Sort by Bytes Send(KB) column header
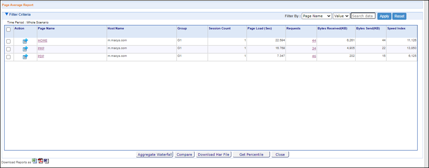 [368, 28]
